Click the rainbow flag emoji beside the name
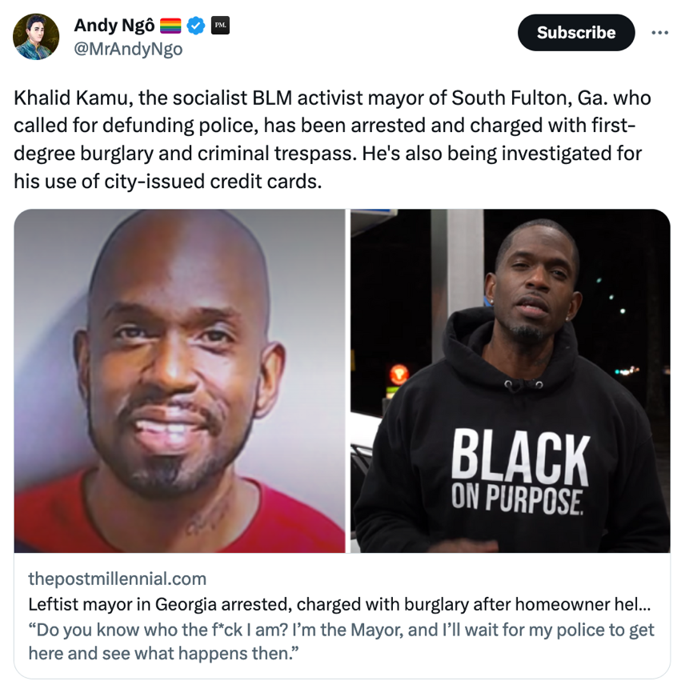Viewport: 685px width, 685px height. click(170, 26)
